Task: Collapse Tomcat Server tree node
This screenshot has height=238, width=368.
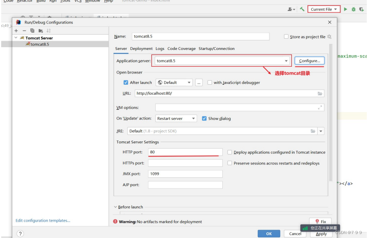Action: (x=16, y=38)
